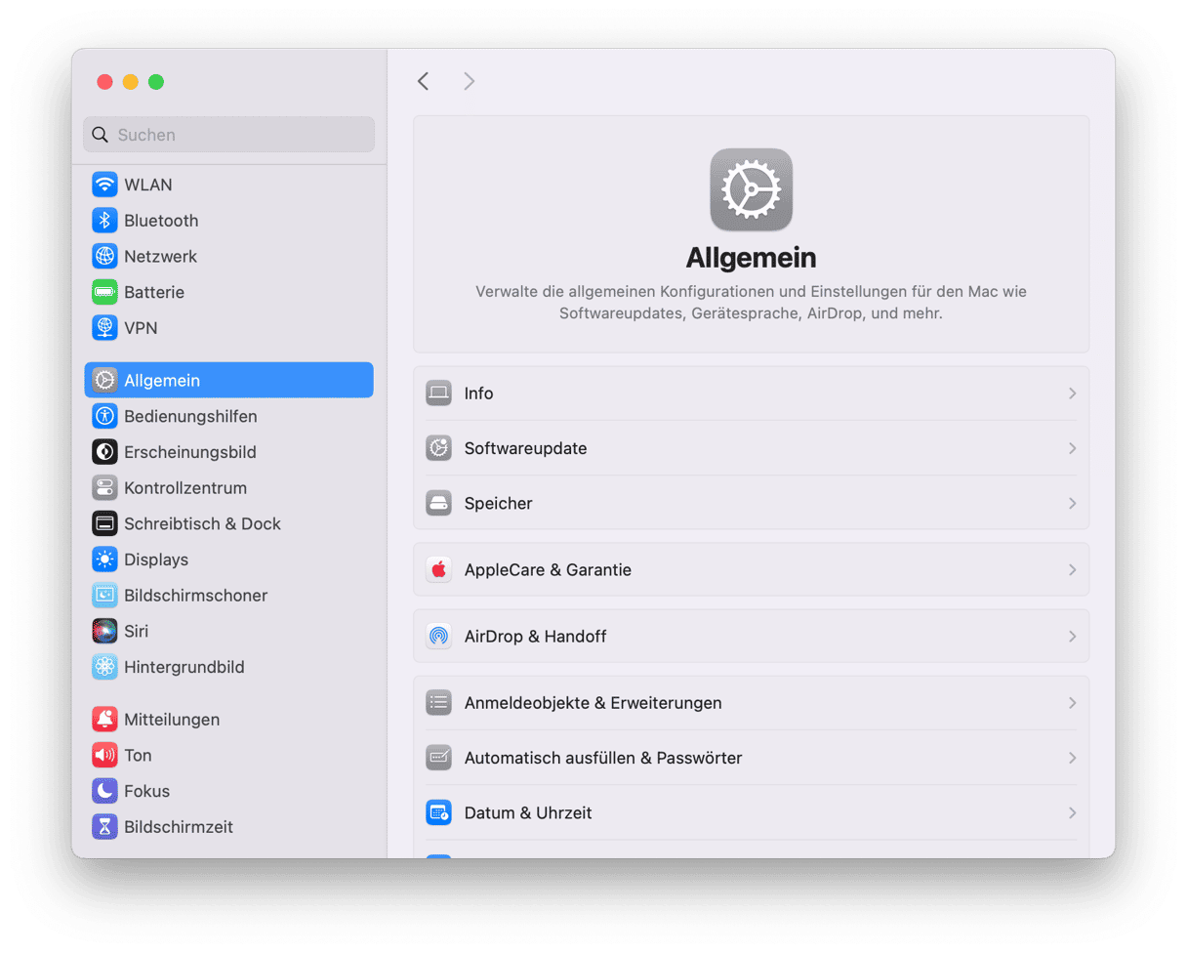Open AirDrop & Handoff chevron arrow

[x=1072, y=637]
